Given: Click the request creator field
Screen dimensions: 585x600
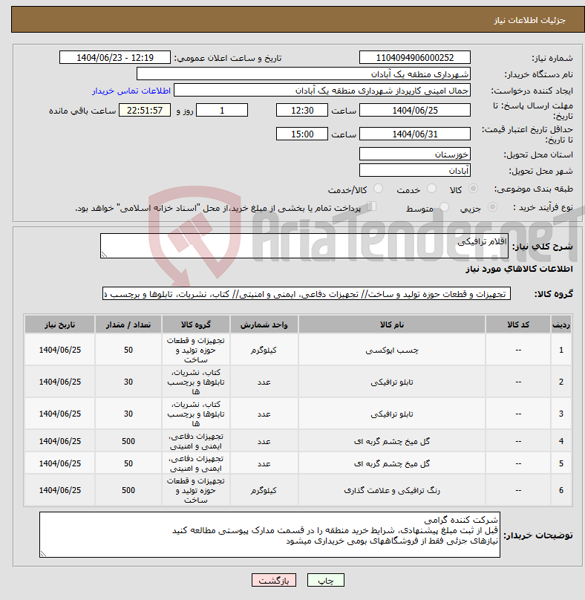Looking at the screenshot, I should click(x=322, y=91).
